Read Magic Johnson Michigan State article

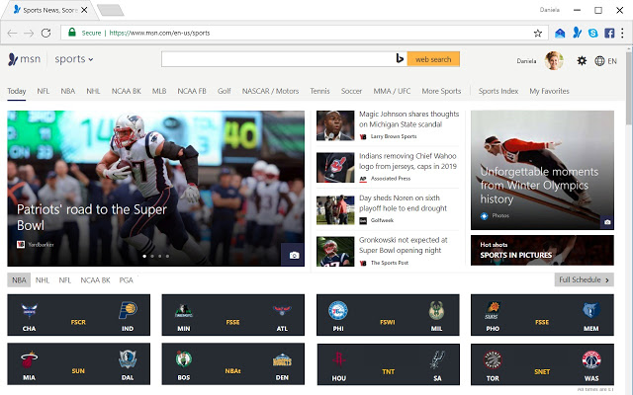[408, 119]
